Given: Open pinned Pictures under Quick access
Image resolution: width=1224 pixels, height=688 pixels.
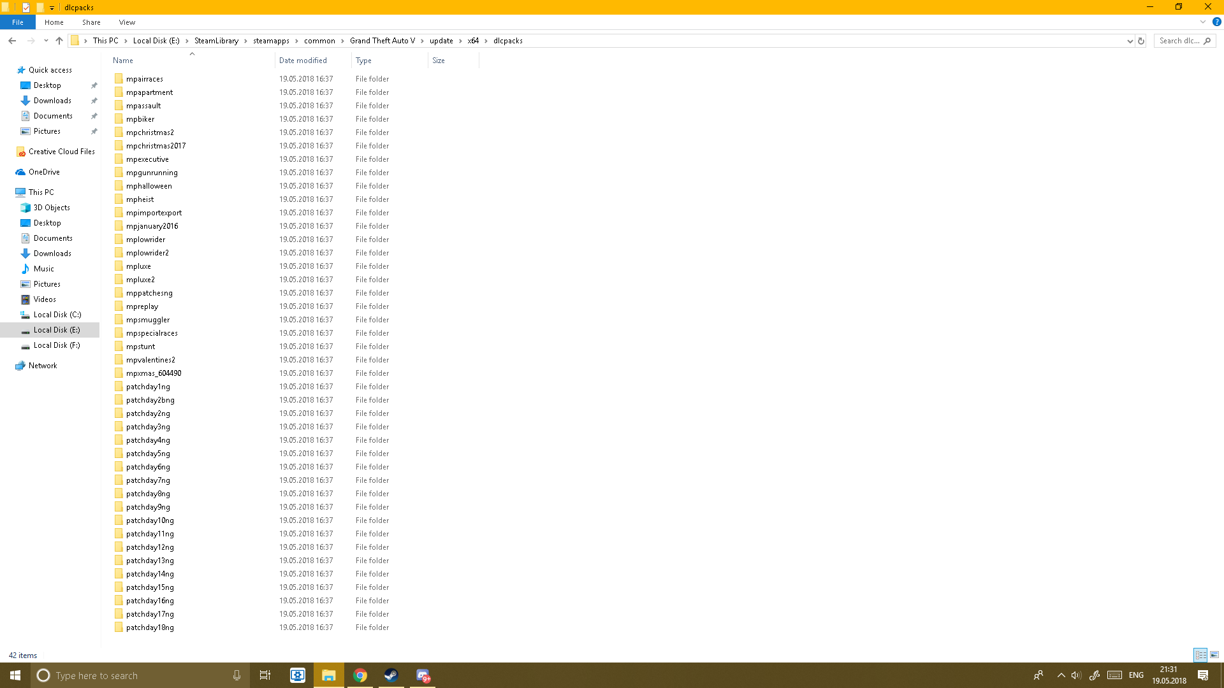Looking at the screenshot, I should pos(47,131).
